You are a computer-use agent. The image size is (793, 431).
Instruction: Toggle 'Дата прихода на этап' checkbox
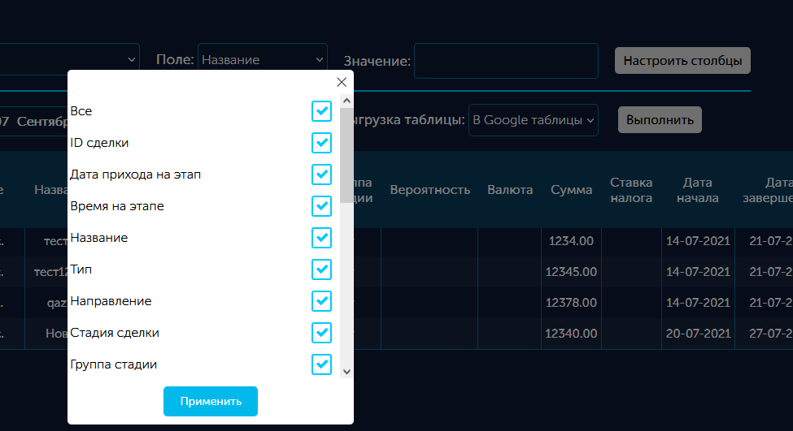[321, 175]
